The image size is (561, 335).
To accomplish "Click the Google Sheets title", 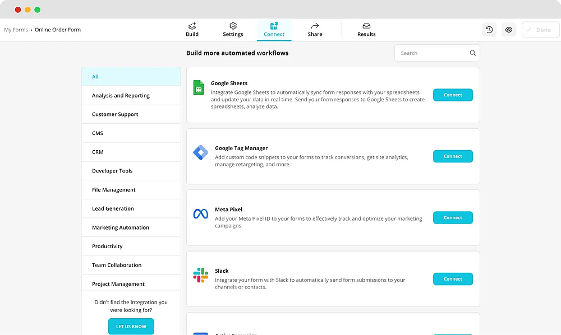I will point(229,83).
